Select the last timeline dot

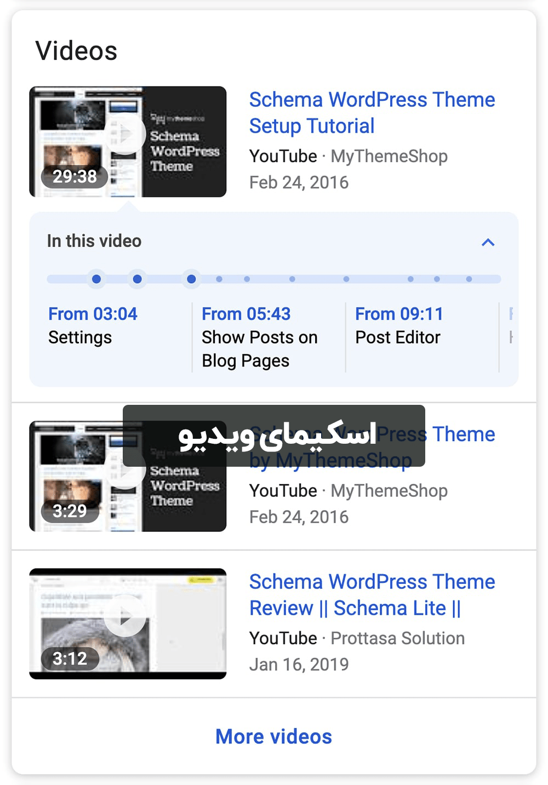coord(469,279)
